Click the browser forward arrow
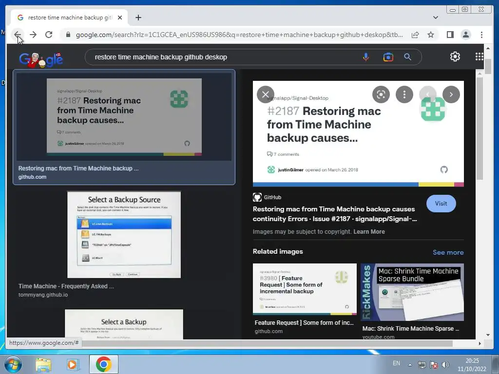Screen dimensions: 499x374 pyautogui.click(x=33, y=35)
